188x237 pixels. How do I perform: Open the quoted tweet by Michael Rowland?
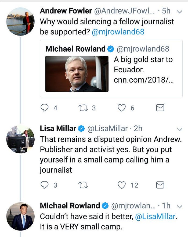coord(111,69)
